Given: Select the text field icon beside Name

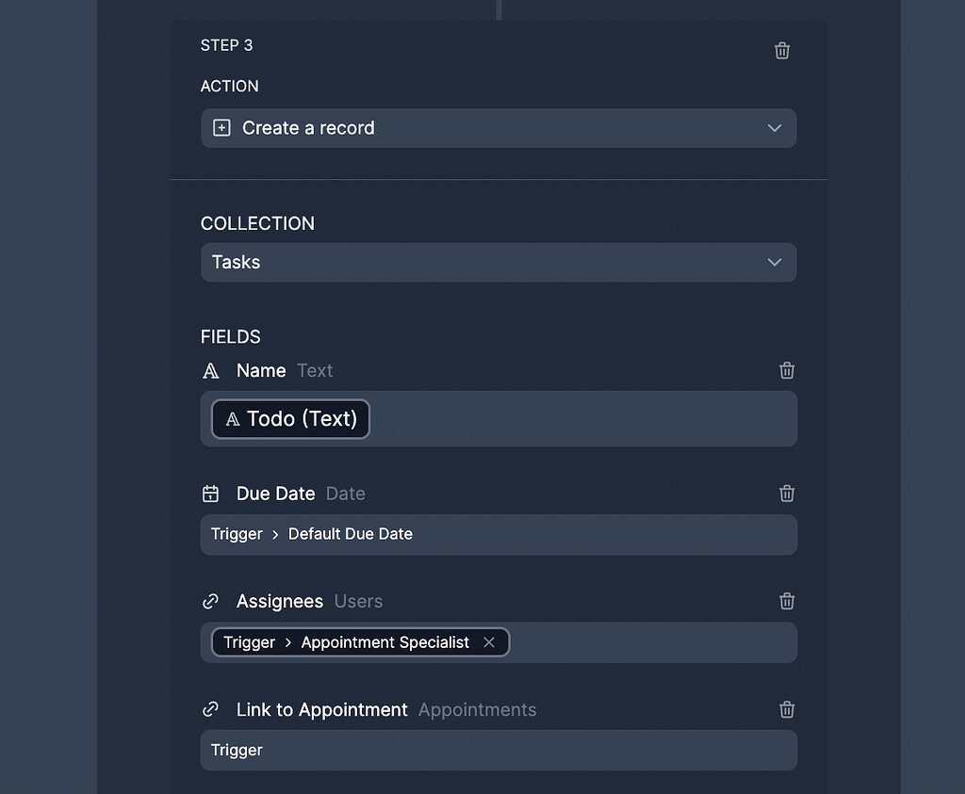Looking at the screenshot, I should 210,370.
